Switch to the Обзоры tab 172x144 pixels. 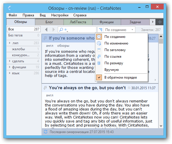point(21,22)
